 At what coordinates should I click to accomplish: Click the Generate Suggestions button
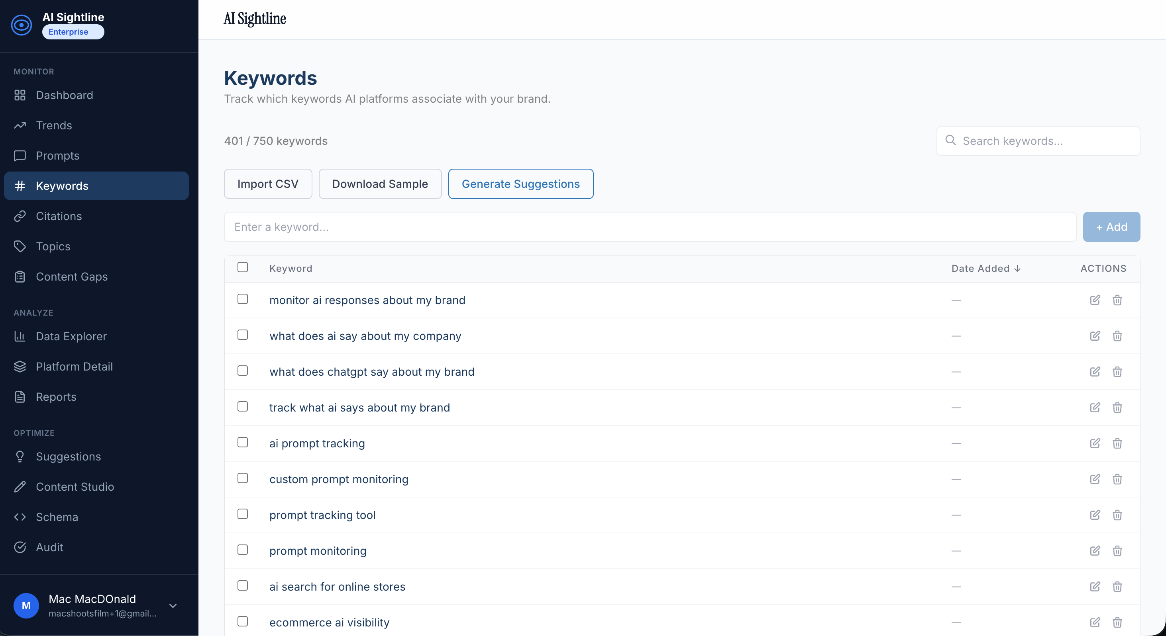520,184
